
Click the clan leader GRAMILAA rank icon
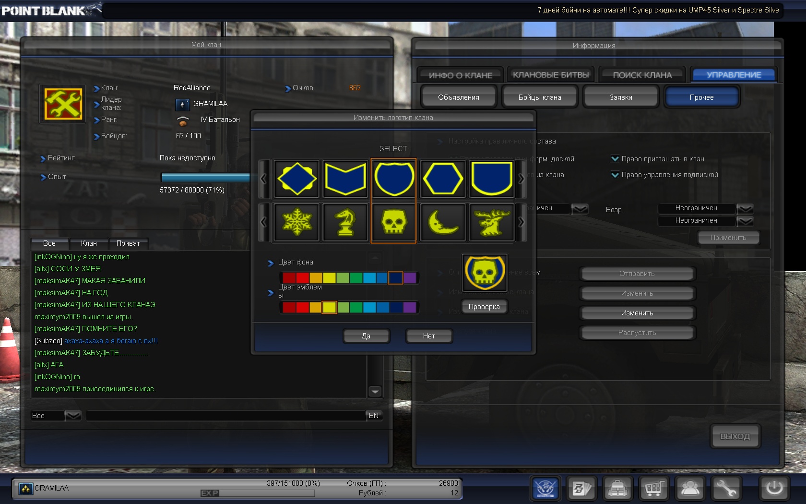click(x=182, y=104)
